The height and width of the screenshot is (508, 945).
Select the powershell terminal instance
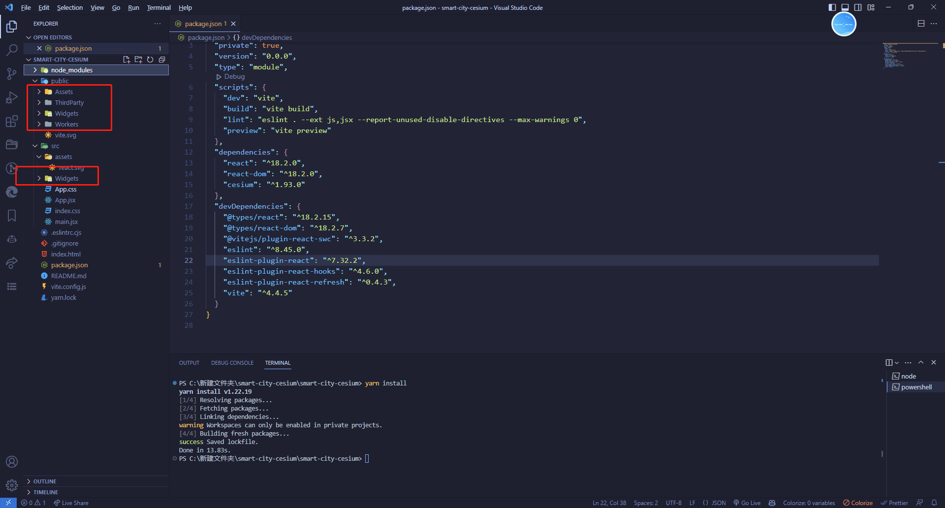(x=915, y=387)
